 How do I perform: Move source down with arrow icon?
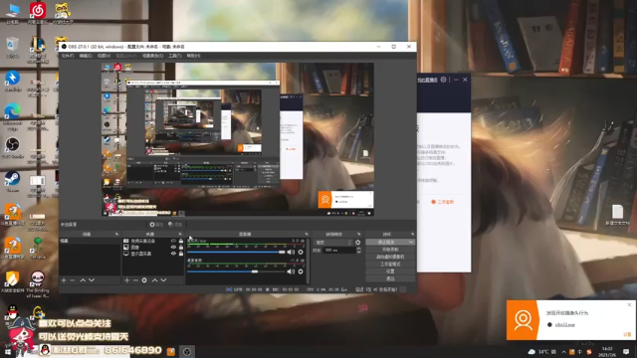[163, 280]
